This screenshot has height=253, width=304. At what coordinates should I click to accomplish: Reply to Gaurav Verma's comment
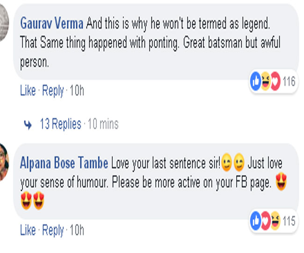click(53, 91)
